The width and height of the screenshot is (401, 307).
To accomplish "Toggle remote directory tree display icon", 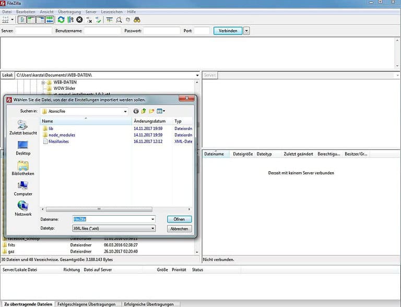I will click(x=40, y=20).
